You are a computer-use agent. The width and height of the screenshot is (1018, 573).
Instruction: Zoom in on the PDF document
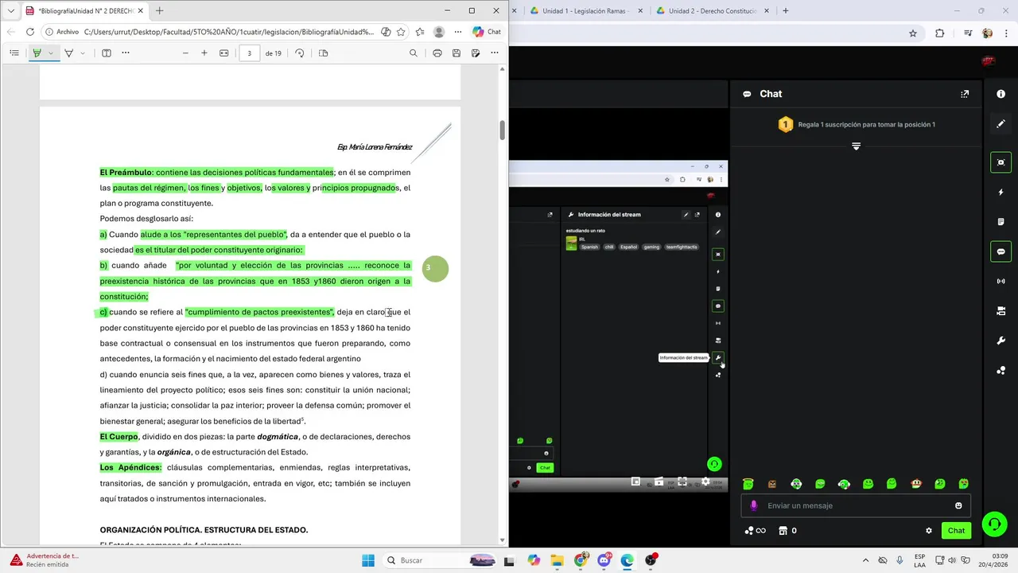coord(204,53)
